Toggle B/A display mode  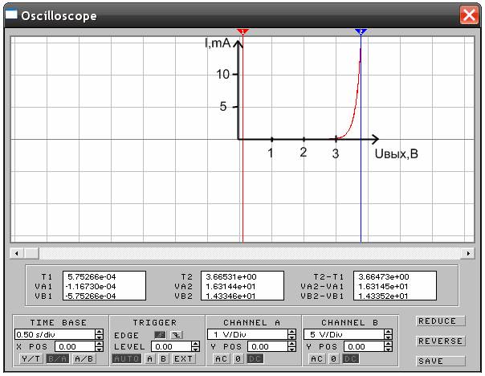tap(57, 358)
